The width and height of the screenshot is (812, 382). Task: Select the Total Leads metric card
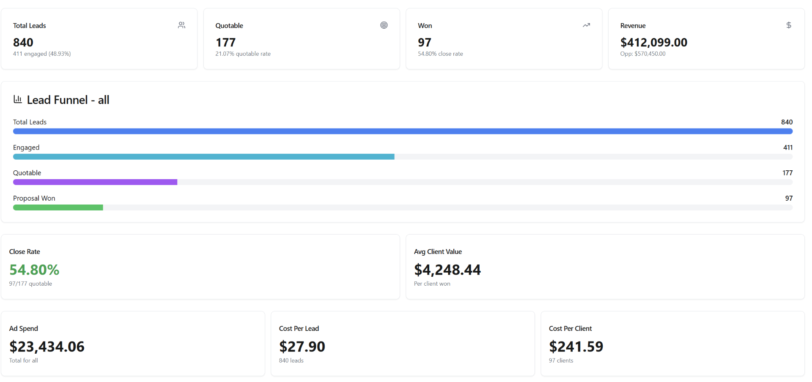[99, 38]
